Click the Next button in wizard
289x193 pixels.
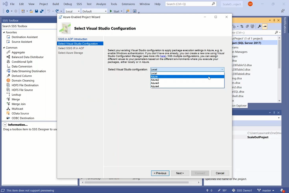pyautogui.click(x=180, y=173)
